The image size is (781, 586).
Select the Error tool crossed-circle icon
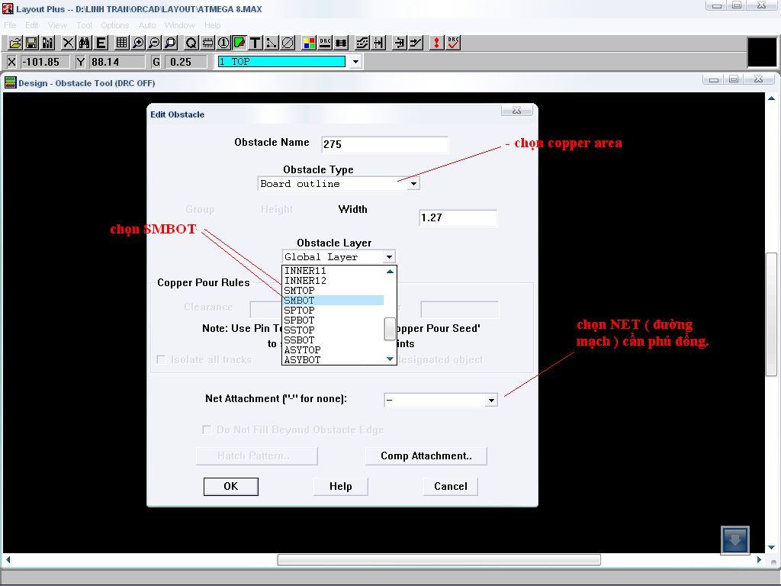288,43
